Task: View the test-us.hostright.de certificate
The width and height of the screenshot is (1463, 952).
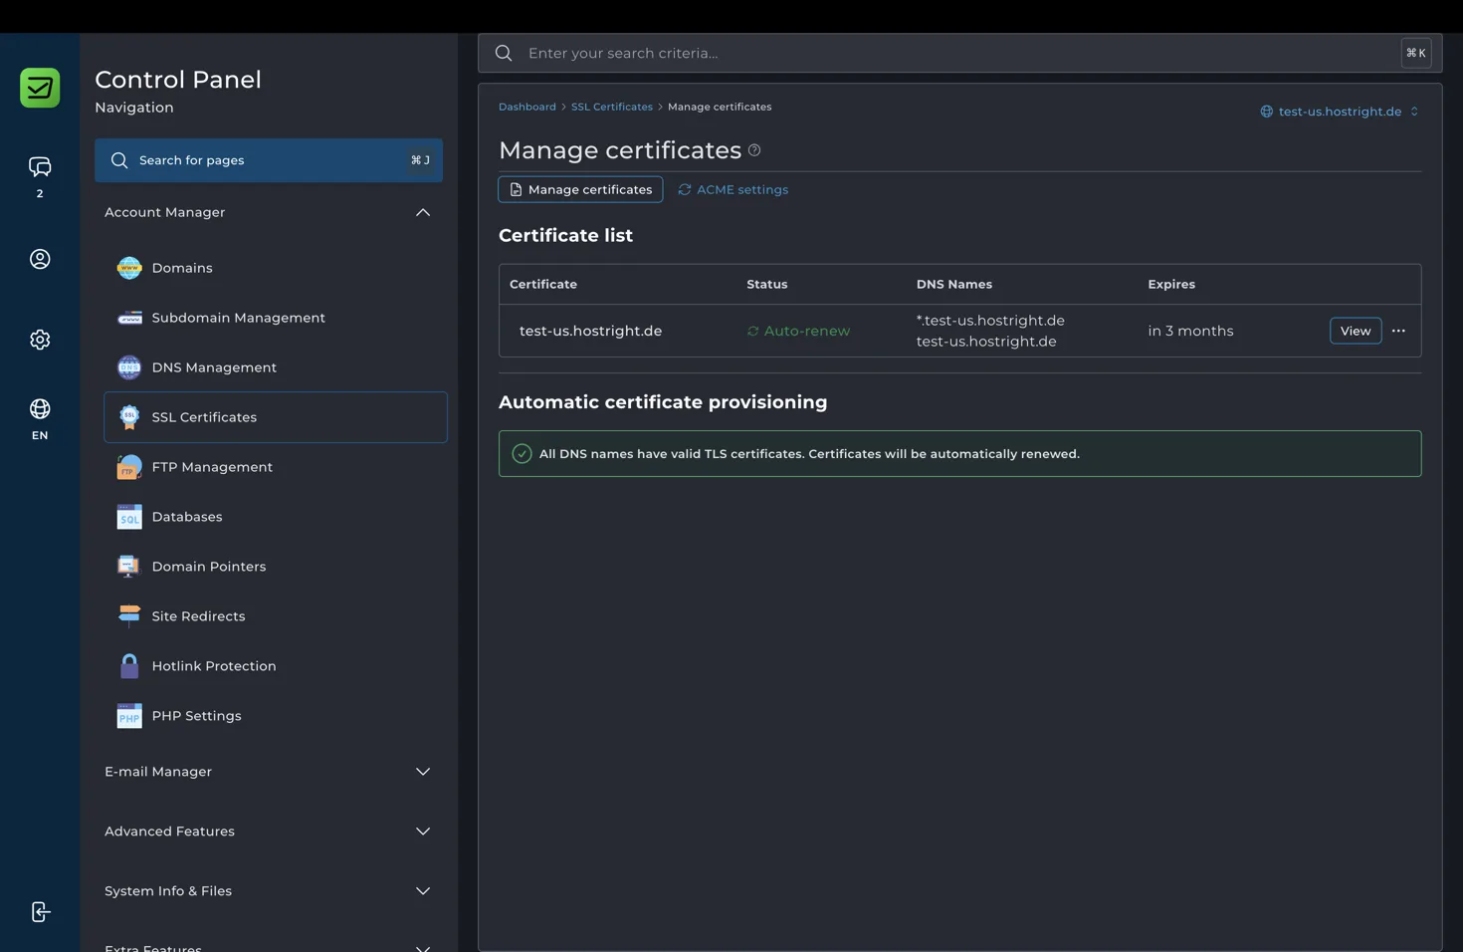Action: tap(1356, 331)
